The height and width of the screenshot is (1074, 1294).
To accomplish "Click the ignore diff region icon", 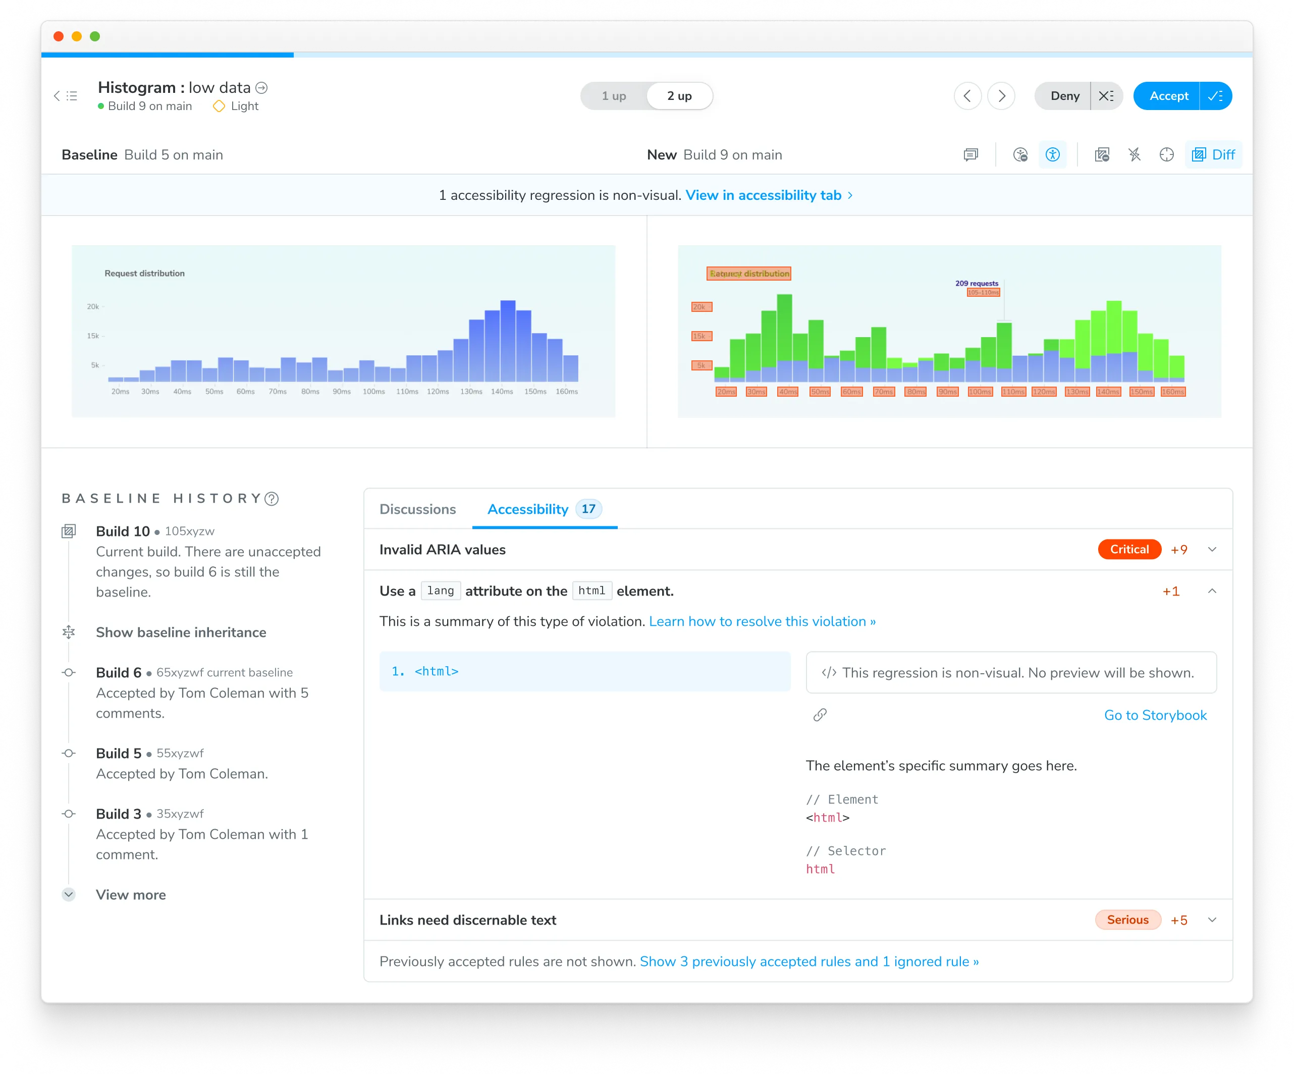I will pyautogui.click(x=1102, y=154).
